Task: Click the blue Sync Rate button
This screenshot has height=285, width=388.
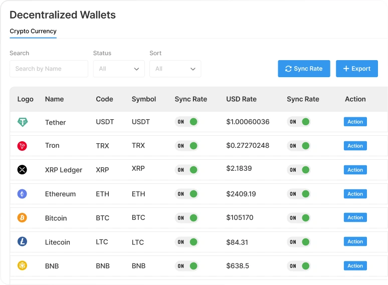Action: point(304,69)
